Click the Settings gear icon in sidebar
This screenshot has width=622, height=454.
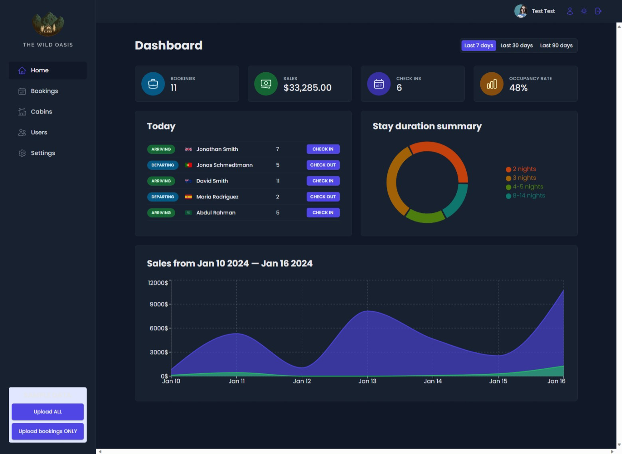pyautogui.click(x=22, y=153)
